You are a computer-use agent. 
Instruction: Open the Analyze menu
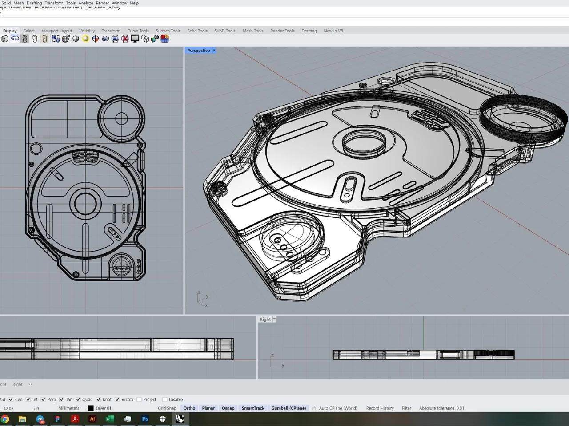point(86,3)
